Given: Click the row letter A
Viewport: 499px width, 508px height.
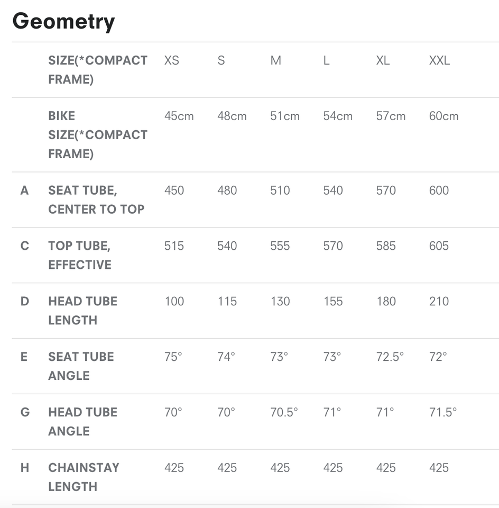Looking at the screenshot, I should 24,190.
